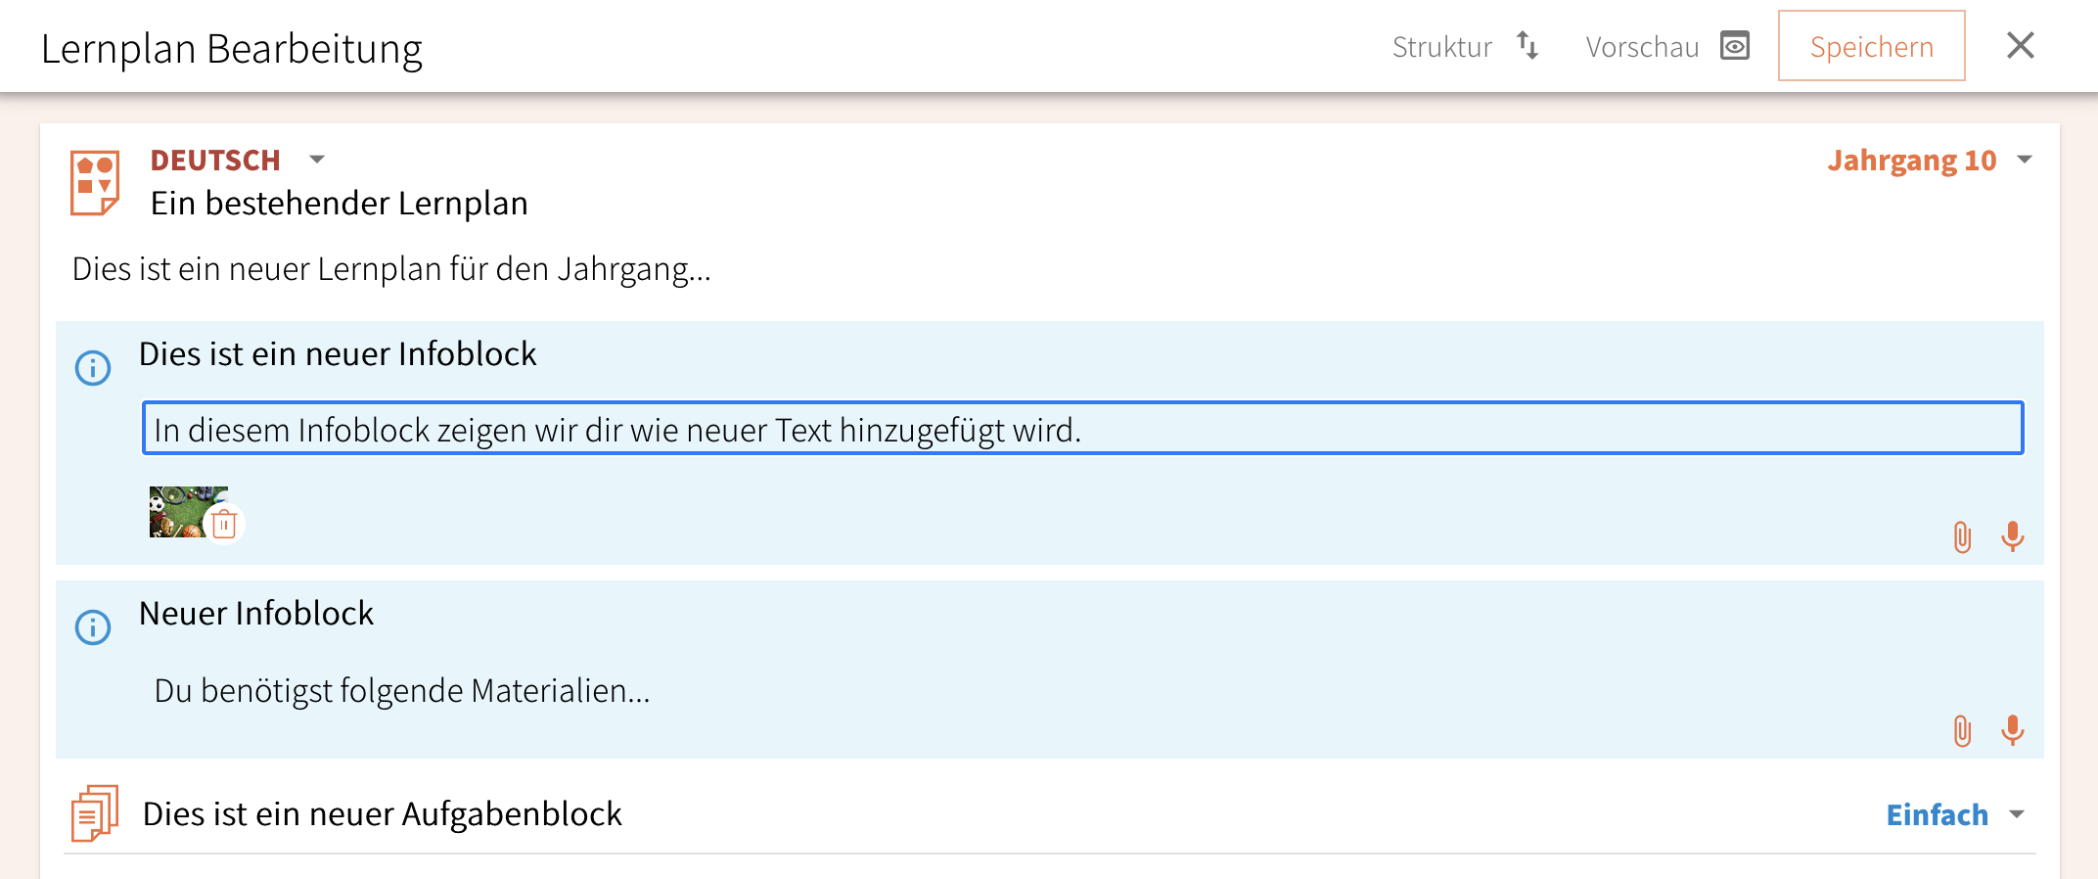The width and height of the screenshot is (2098, 879).
Task: Record audio for Neuer Infoblock
Action: (2013, 731)
